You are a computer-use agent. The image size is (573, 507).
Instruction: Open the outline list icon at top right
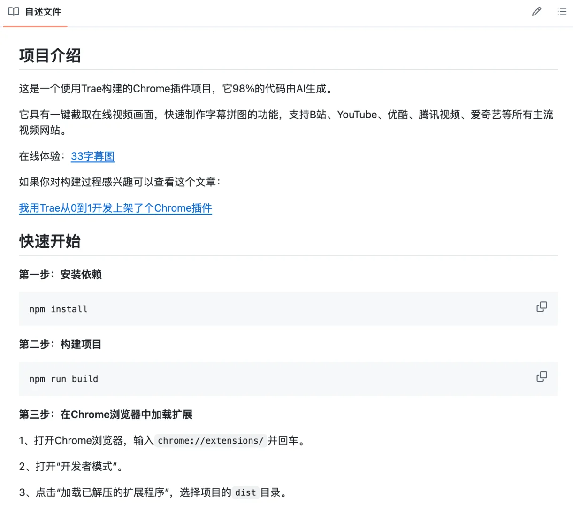562,12
